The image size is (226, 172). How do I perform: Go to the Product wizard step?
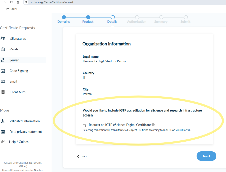coord(88,17)
